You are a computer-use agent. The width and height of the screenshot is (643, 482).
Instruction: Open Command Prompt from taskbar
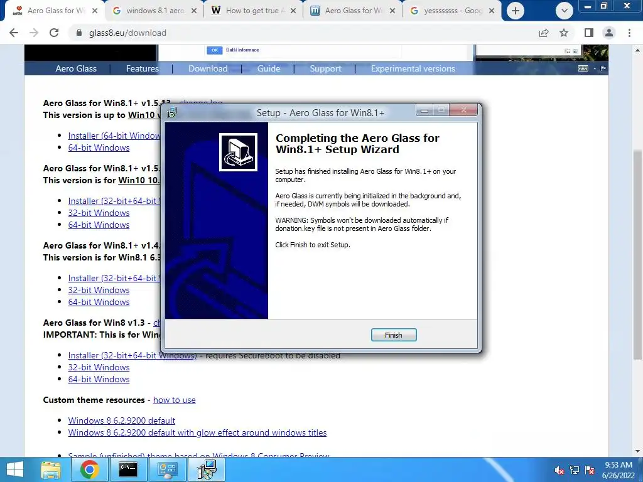pyautogui.click(x=128, y=469)
